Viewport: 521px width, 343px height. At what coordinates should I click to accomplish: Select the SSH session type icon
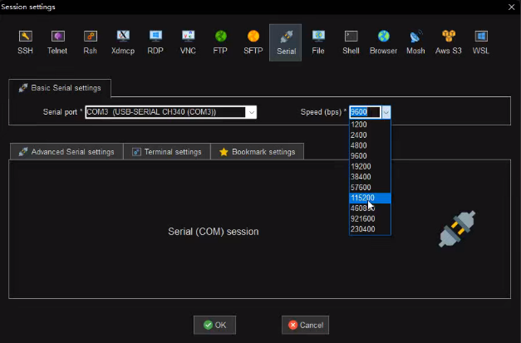(25, 42)
